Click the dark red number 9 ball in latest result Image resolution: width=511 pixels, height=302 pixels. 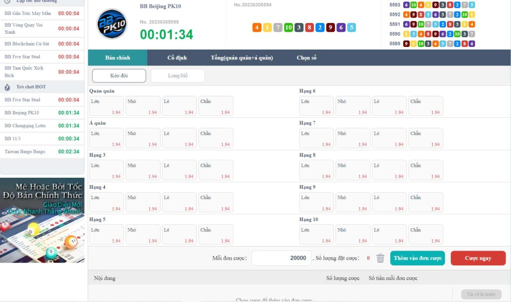pyautogui.click(x=330, y=27)
